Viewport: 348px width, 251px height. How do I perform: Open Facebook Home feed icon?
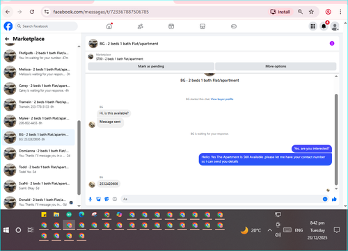pos(109,26)
